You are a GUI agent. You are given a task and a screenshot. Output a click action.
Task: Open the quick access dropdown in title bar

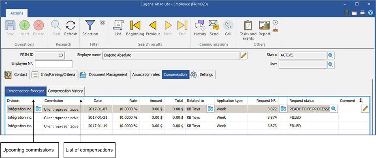6,3
